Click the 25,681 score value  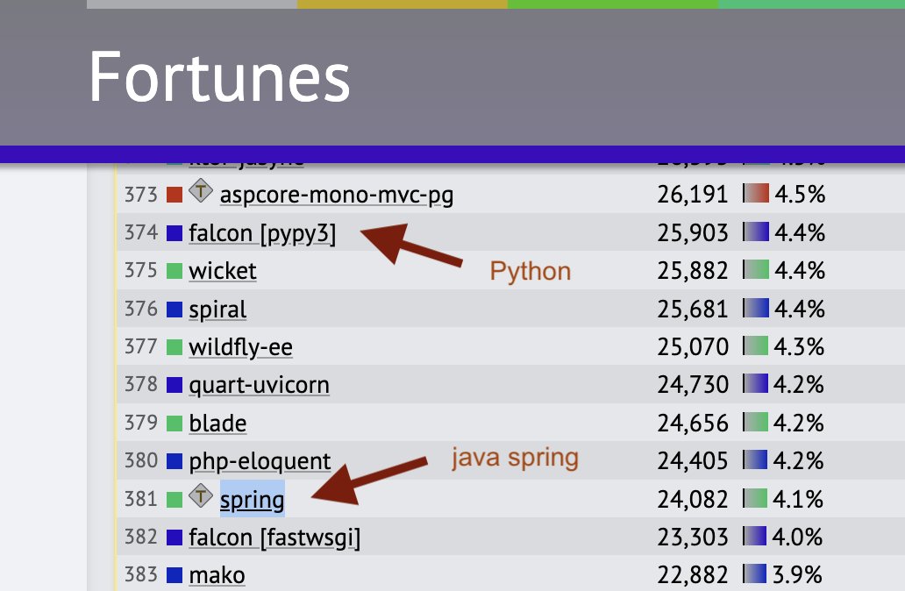pos(693,309)
